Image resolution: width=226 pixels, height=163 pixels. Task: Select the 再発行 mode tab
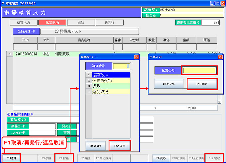[110, 23]
